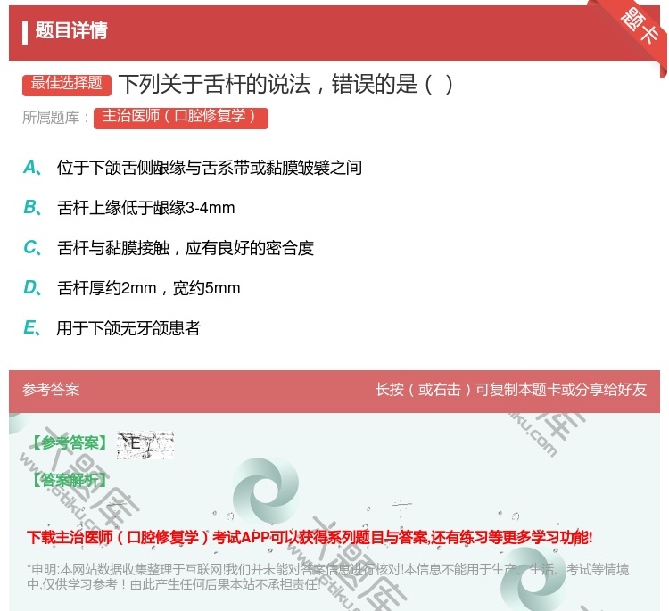Click the grey 申明 disclaimer text
The height and width of the screenshot is (611, 669).
327,577
